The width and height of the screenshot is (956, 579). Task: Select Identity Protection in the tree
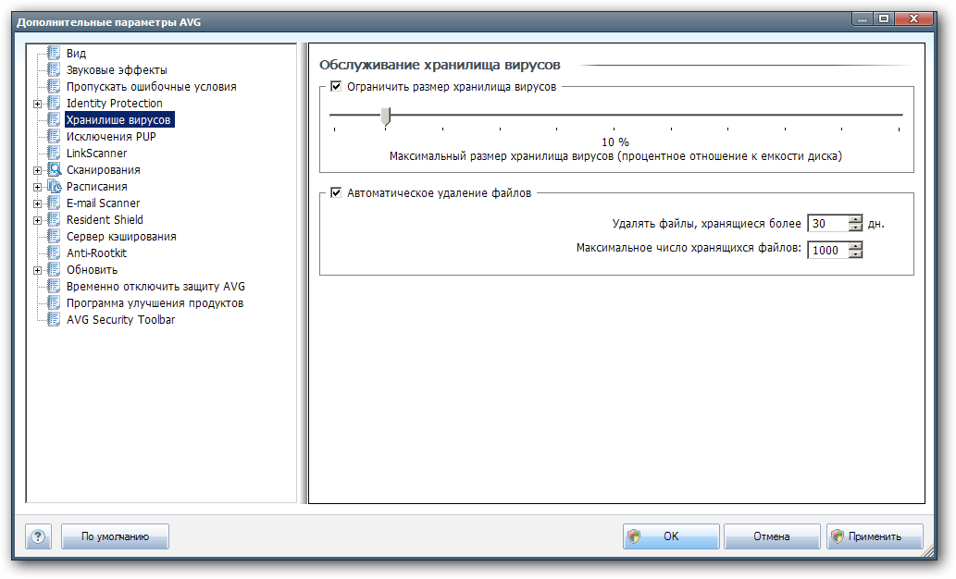[115, 103]
